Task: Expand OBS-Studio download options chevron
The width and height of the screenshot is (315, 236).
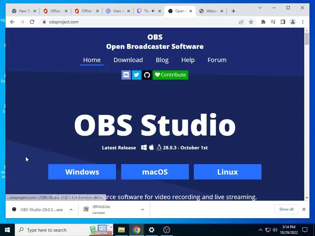Action: 71,210
